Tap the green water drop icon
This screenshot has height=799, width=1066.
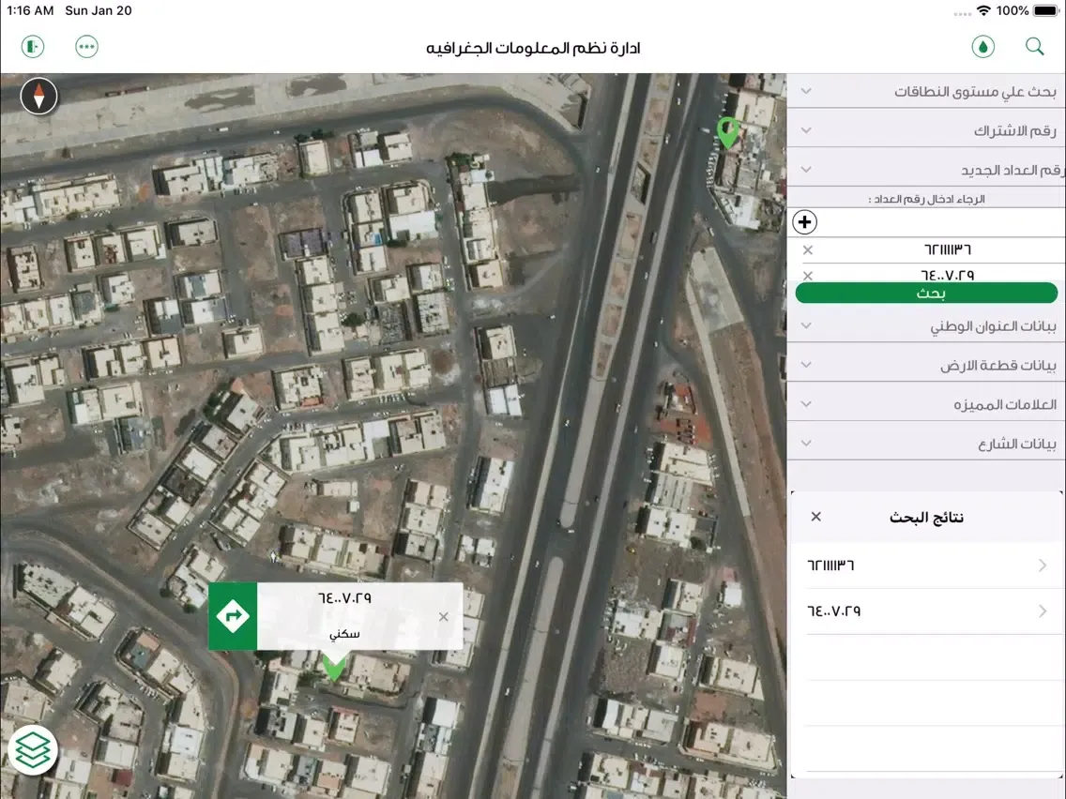click(x=983, y=47)
